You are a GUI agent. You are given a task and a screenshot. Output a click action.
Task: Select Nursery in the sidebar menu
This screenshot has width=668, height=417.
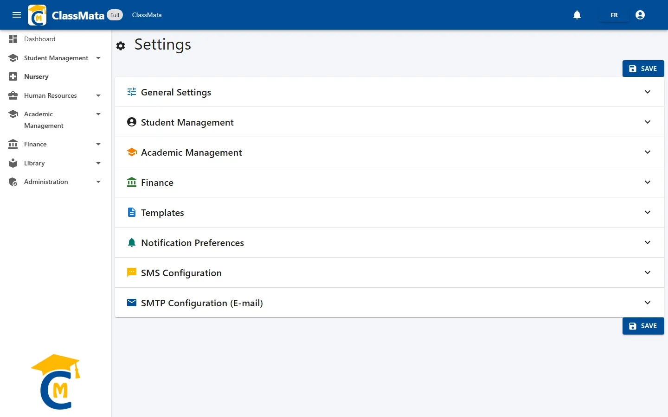tap(56, 76)
